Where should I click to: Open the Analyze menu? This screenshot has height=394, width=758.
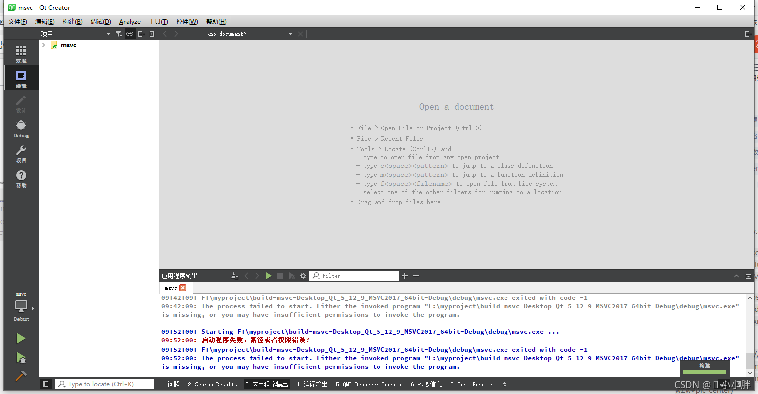pos(130,22)
